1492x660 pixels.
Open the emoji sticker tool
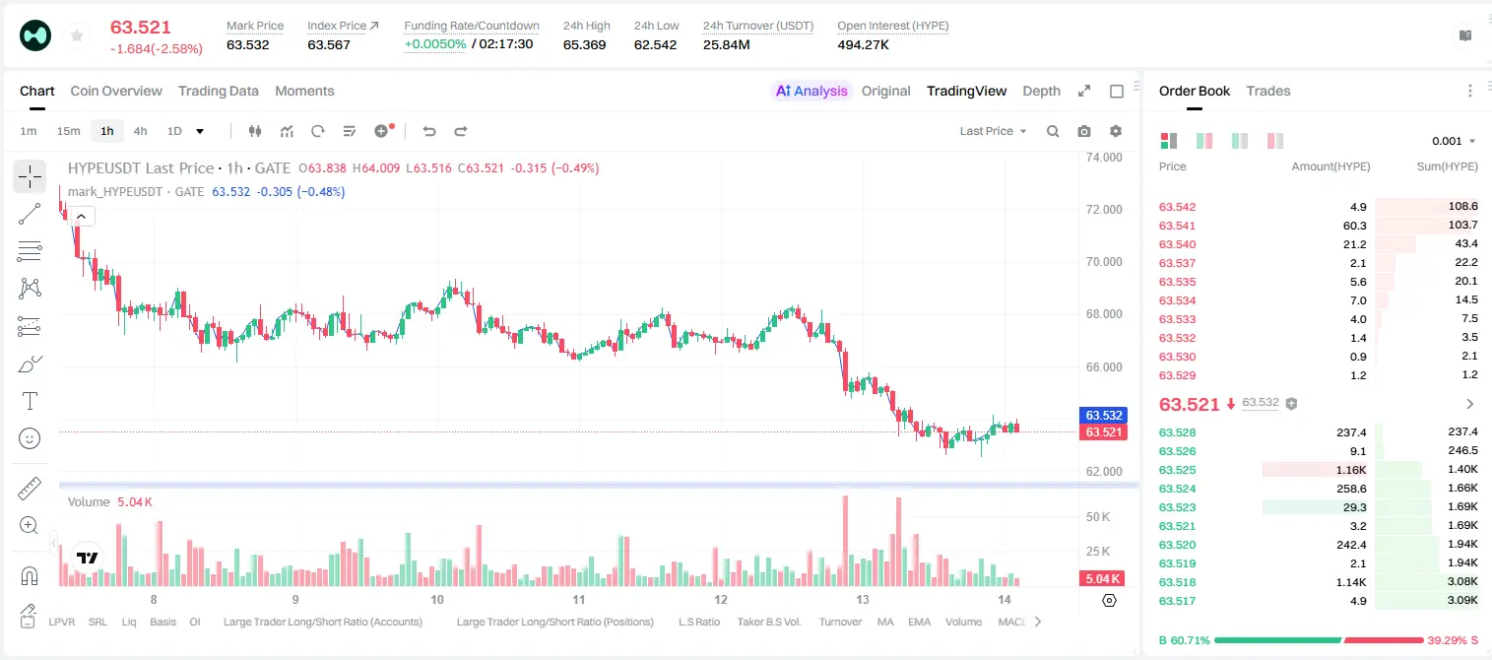(x=30, y=438)
